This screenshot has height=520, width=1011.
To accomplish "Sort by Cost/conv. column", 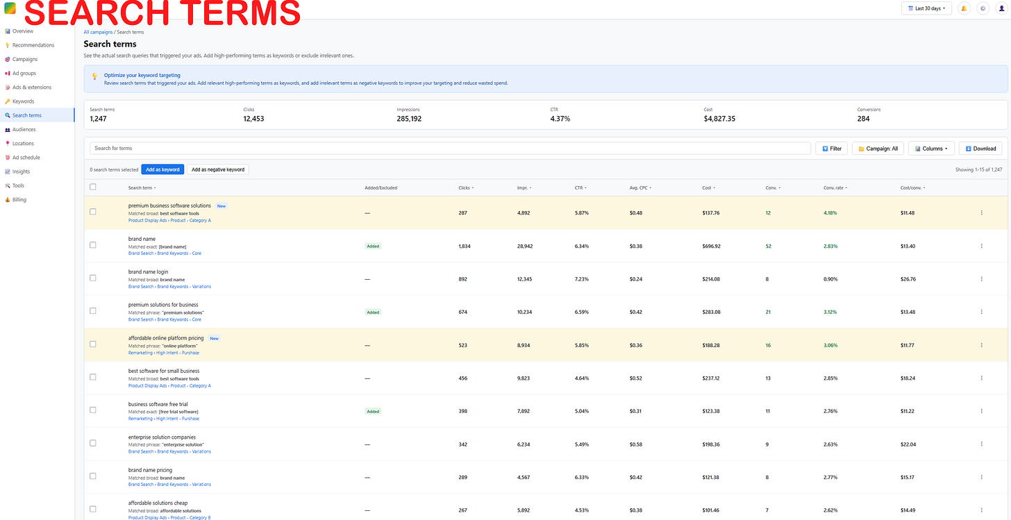I will (912, 187).
